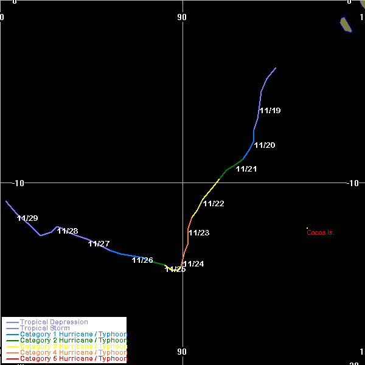Click the Category 4 Hurricane legend entry
This screenshot has height=365, width=365.
[73, 353]
